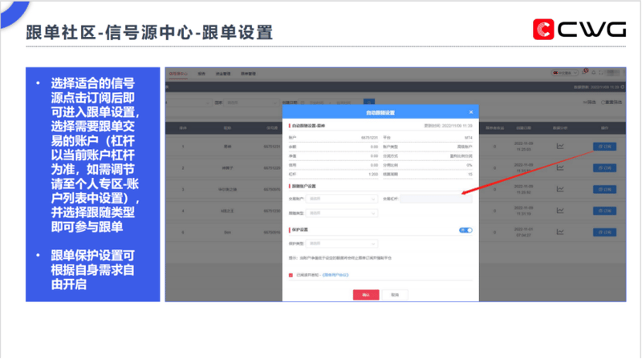
Task: Click 订阅 button in Ben row
Action: [x=605, y=232]
